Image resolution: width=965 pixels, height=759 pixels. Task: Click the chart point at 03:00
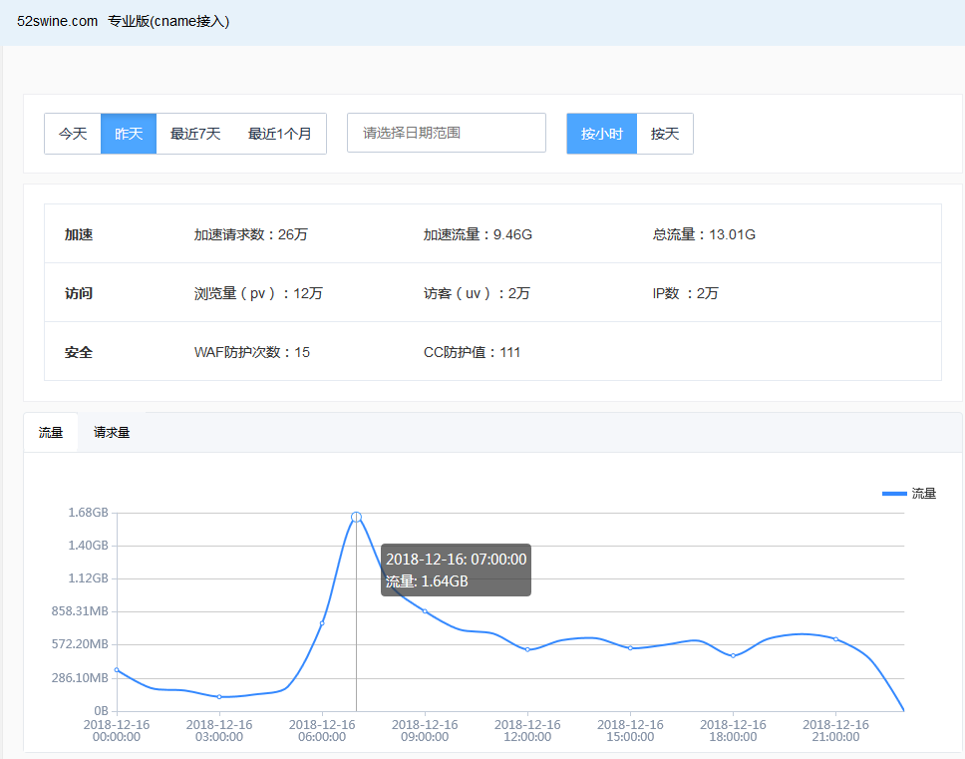219,696
